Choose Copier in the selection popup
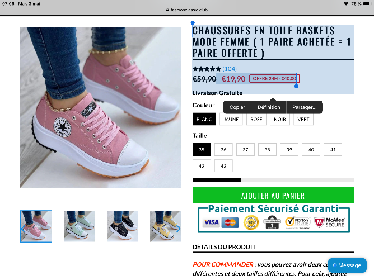374x280 pixels. coord(237,107)
